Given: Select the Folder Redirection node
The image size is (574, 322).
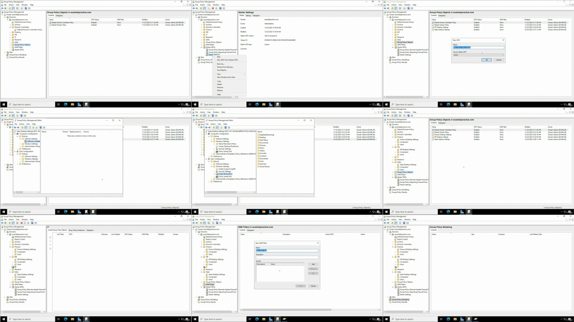Looking at the screenshot, I should point(225,174).
